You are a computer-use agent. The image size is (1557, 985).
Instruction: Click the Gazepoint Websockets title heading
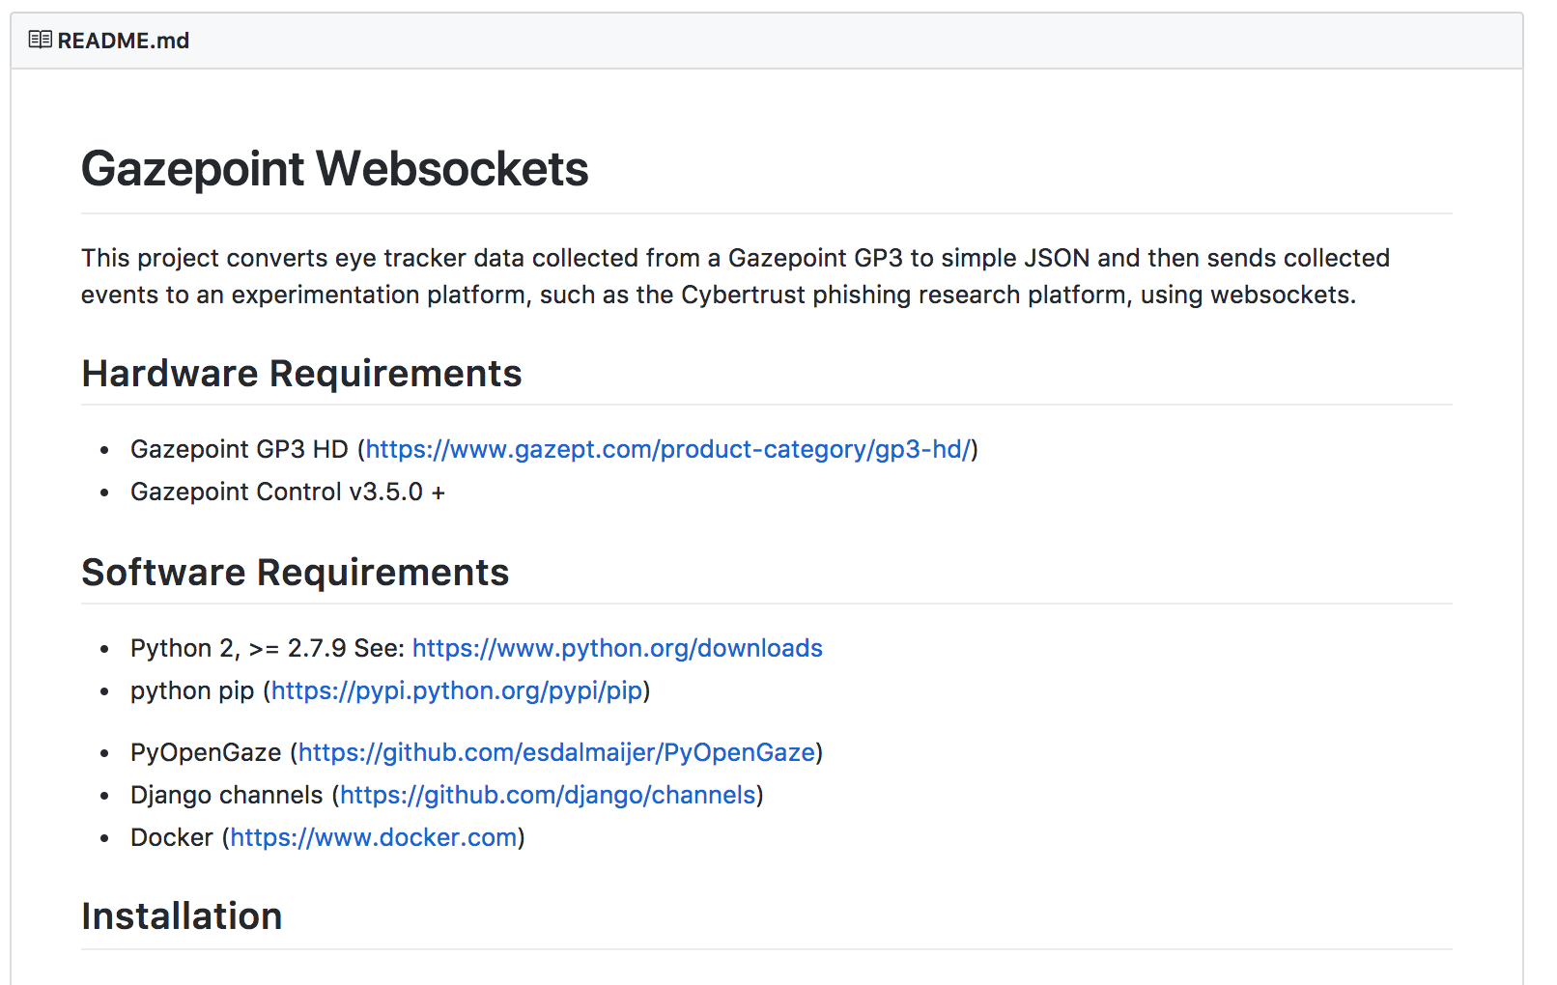(x=334, y=169)
